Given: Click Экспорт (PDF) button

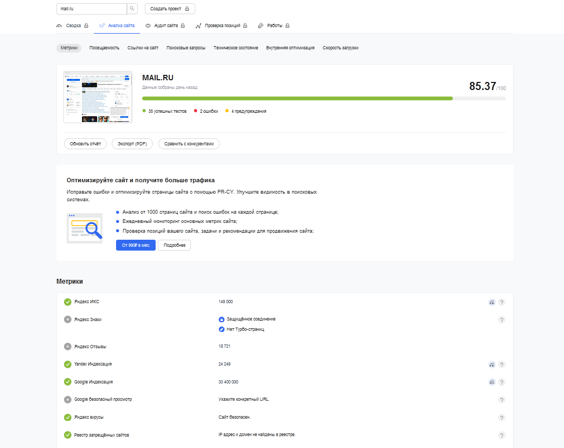Looking at the screenshot, I should click(x=132, y=144).
